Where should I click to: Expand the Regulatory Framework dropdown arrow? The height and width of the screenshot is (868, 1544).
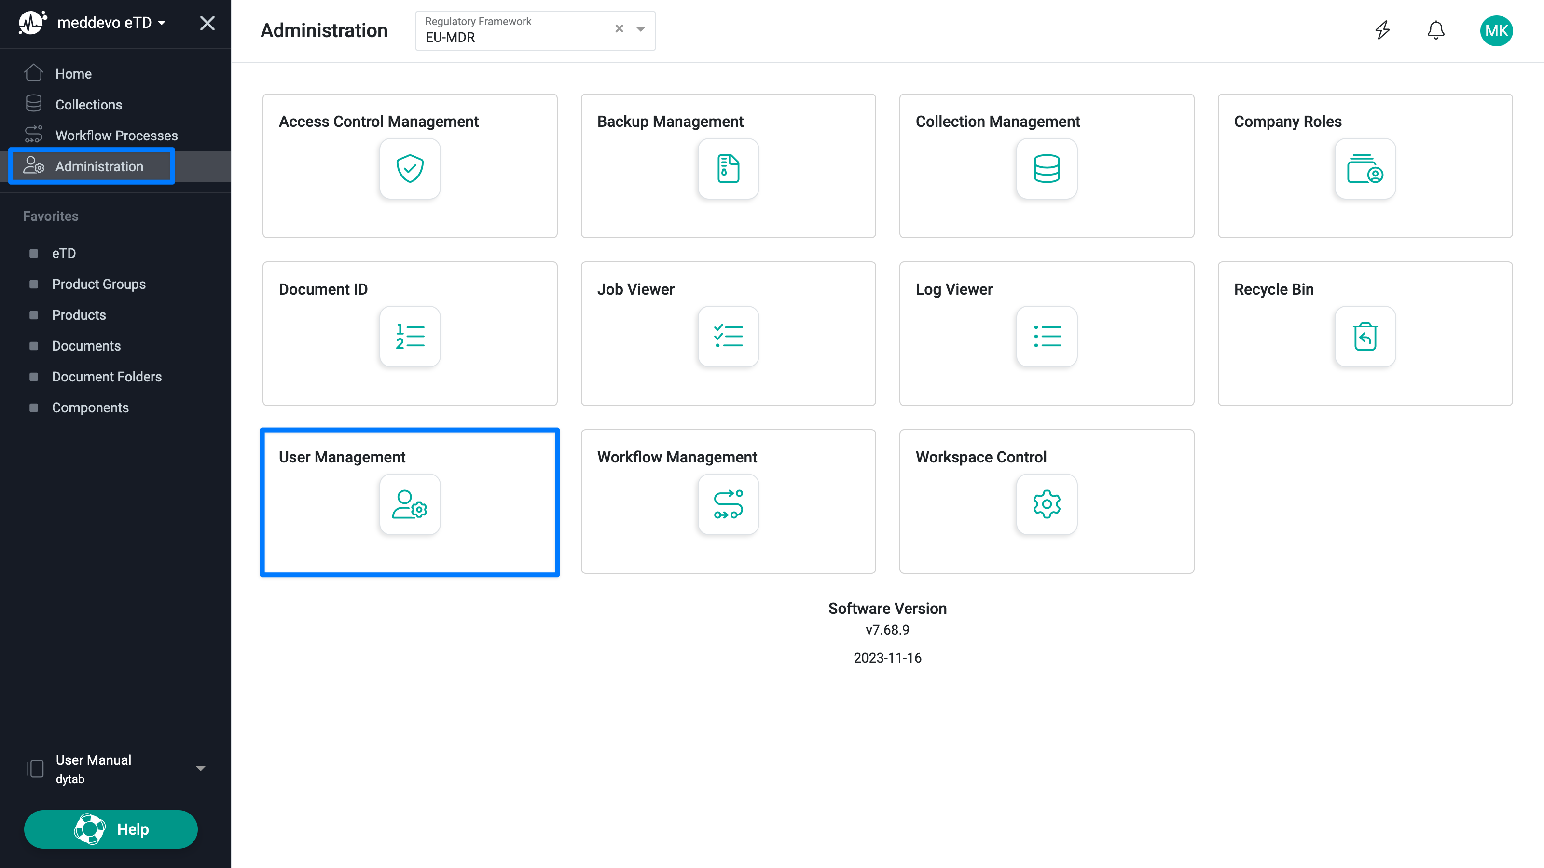[x=640, y=29]
